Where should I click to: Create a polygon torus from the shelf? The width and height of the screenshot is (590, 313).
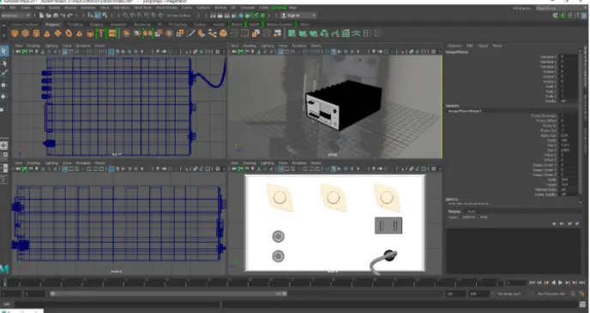tap(69, 33)
